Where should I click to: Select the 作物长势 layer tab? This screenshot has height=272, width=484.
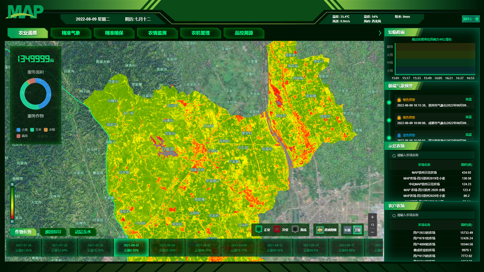[x=23, y=232]
